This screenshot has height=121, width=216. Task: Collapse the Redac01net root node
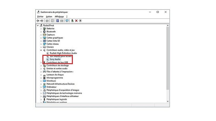pyautogui.click(x=38, y=25)
